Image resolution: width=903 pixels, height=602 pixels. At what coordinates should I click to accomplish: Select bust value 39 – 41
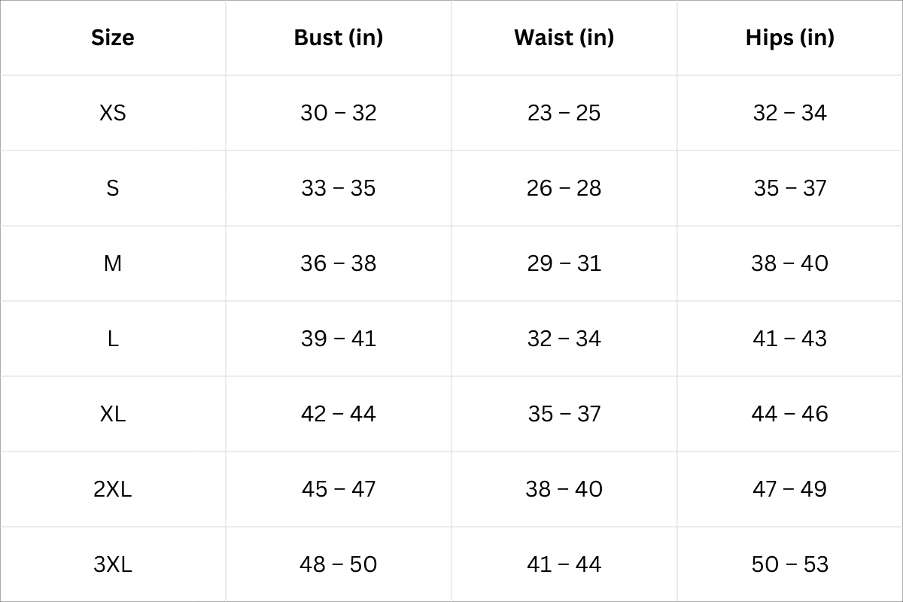[x=339, y=339]
